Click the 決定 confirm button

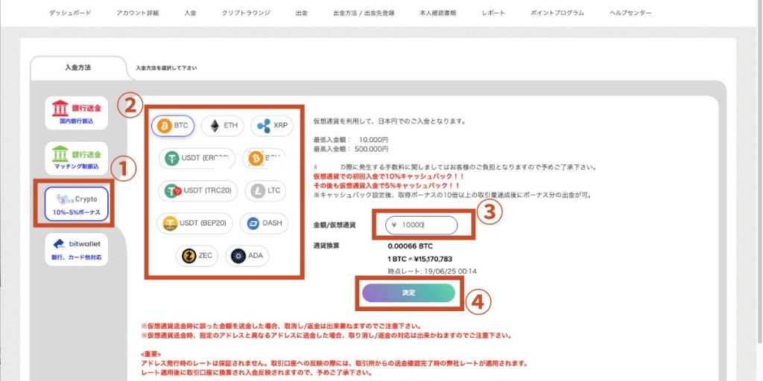tap(409, 293)
